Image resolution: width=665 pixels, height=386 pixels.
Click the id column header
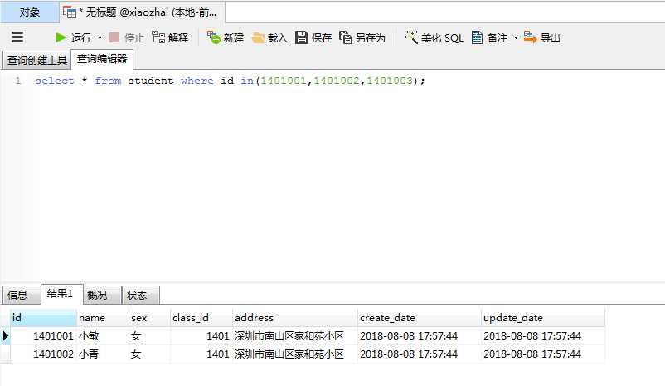[43, 318]
